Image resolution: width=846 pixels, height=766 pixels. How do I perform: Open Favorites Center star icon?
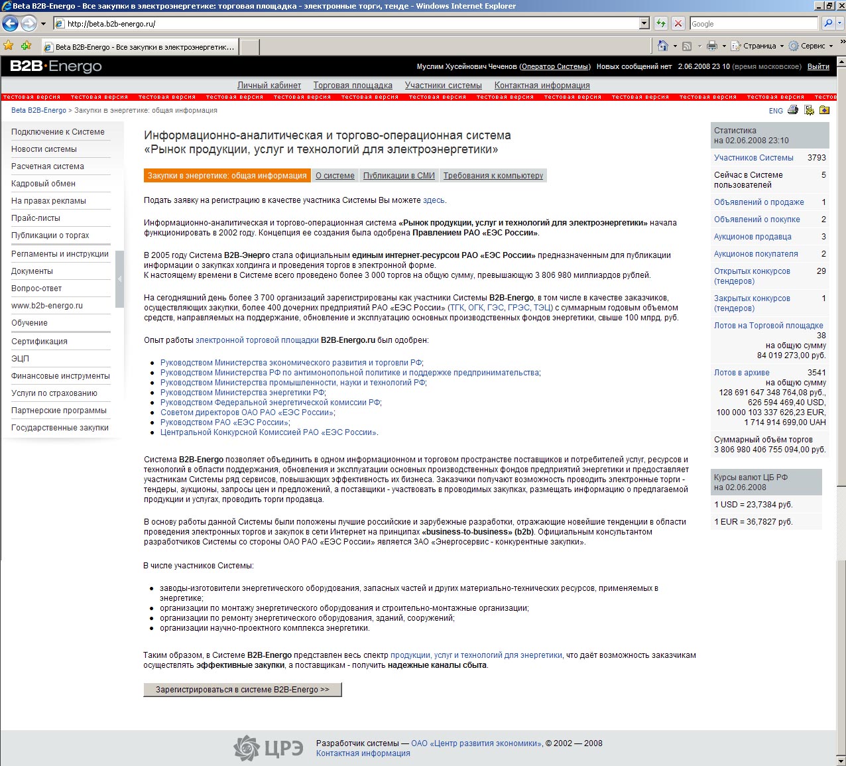(x=9, y=46)
